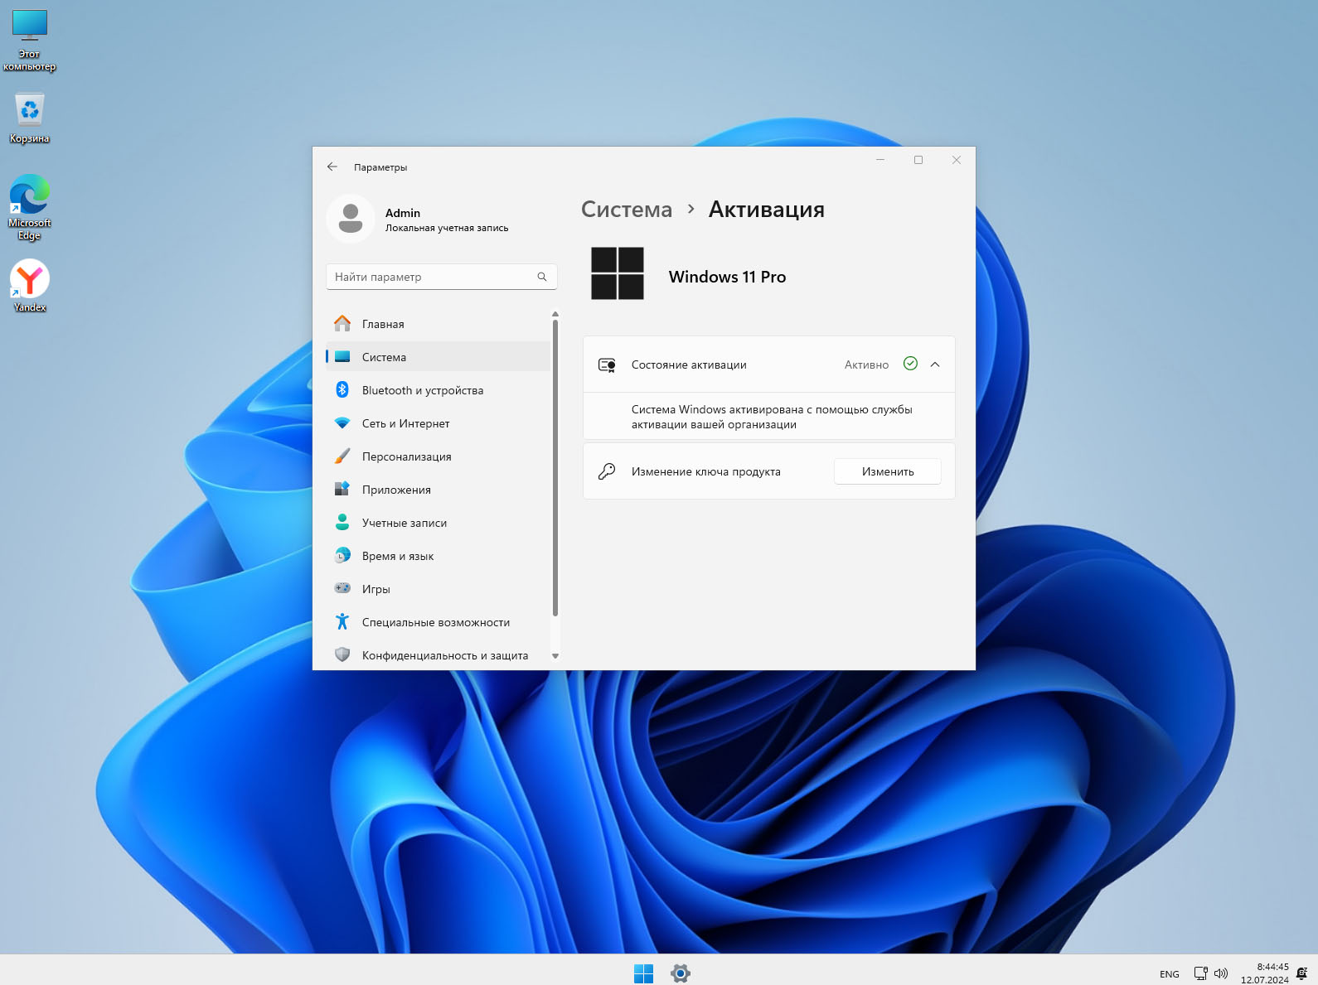
Task: Open the clock and date in the taskbar
Action: (1265, 973)
